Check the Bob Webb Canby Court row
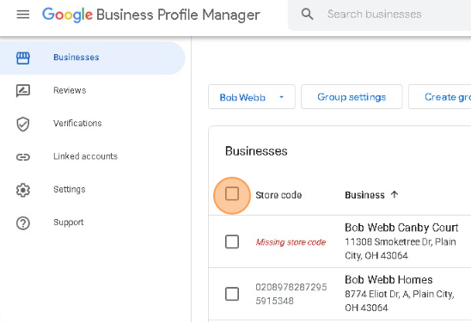471x323 pixels. tap(232, 241)
